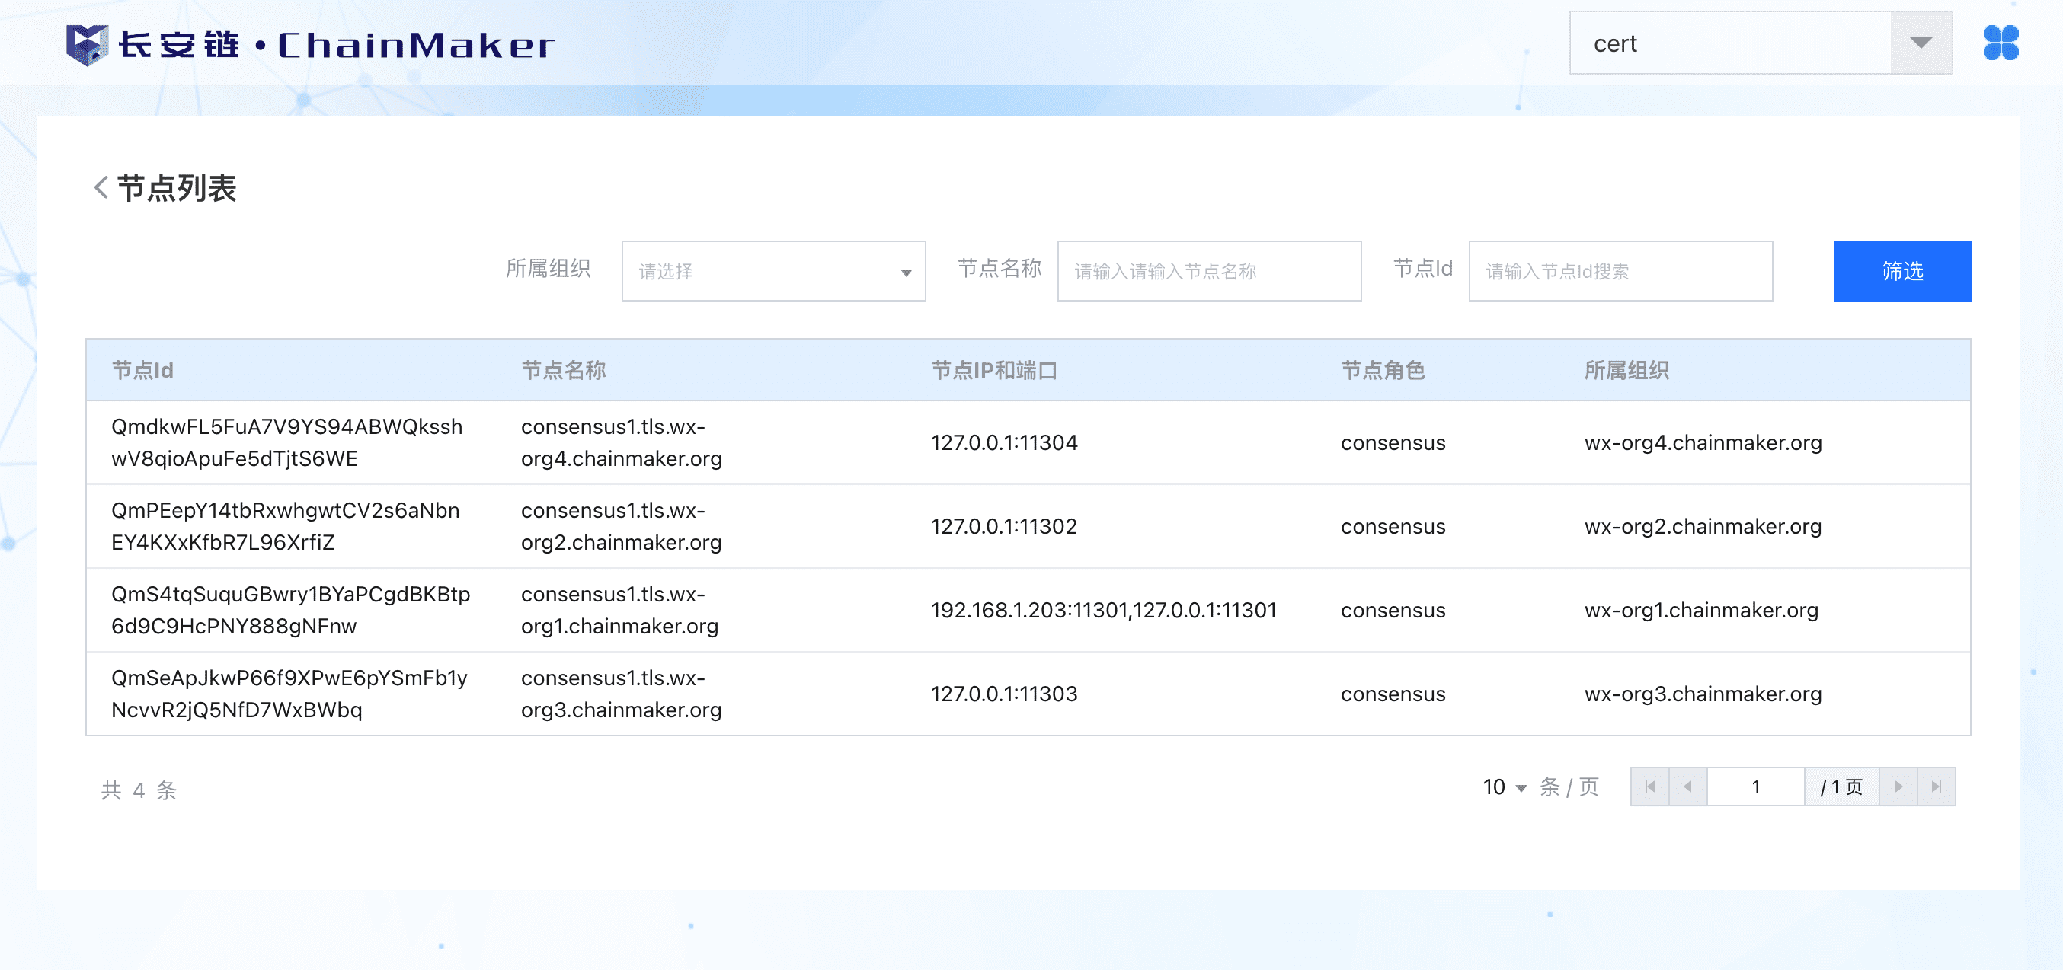Focus the 节点Id search input field
Viewport: 2063px width, 970px height.
tap(1620, 271)
